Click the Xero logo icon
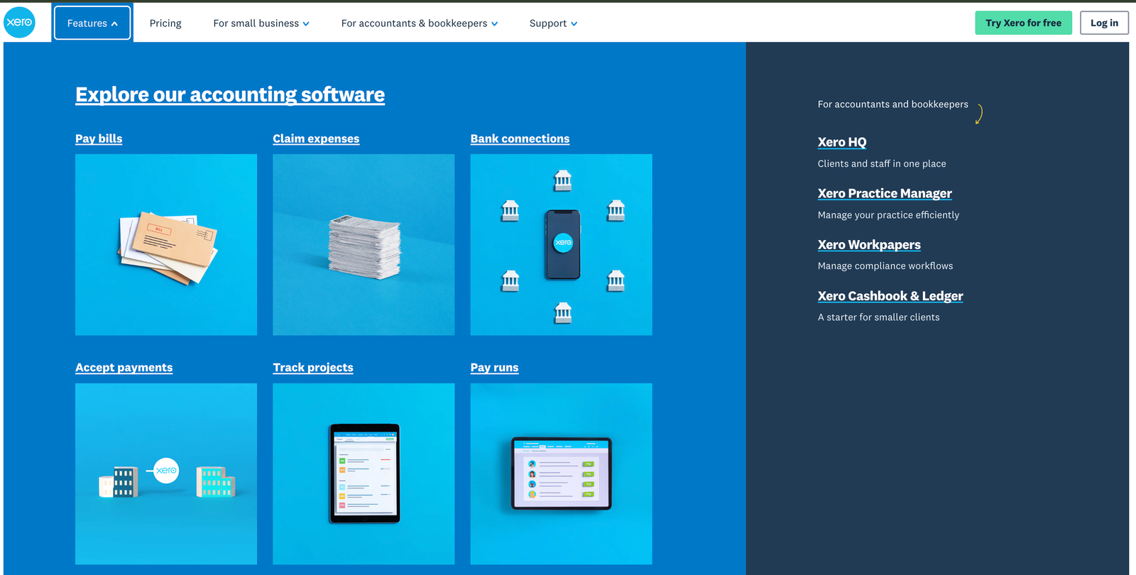Image resolution: width=1136 pixels, height=575 pixels. point(19,23)
